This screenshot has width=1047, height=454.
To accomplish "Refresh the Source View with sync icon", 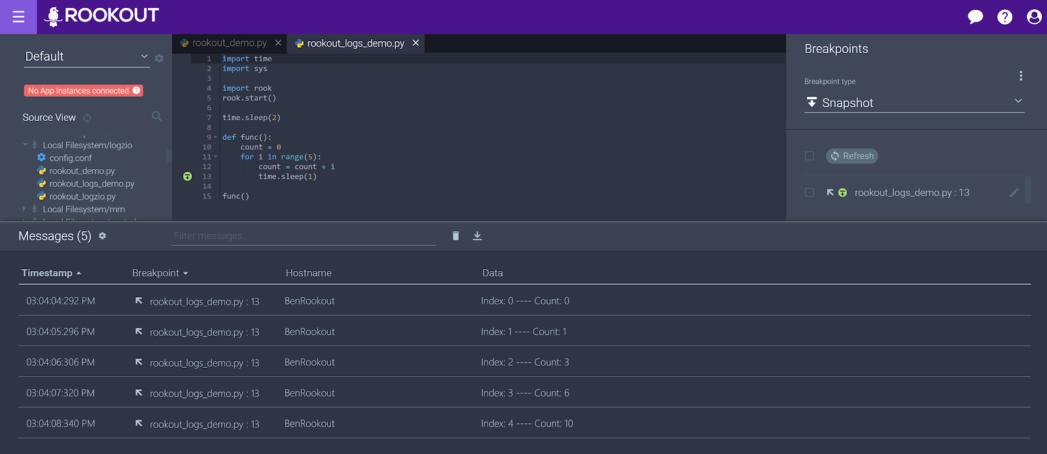I will click(87, 118).
